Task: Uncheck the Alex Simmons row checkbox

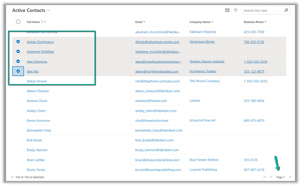Action: [18, 61]
